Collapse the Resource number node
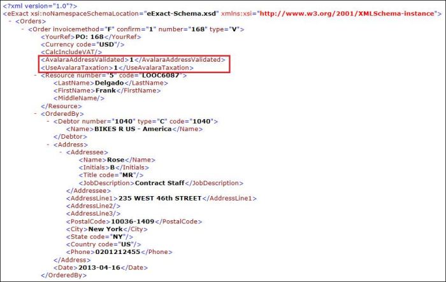This screenshot has width=446, height=282. click(x=35, y=75)
